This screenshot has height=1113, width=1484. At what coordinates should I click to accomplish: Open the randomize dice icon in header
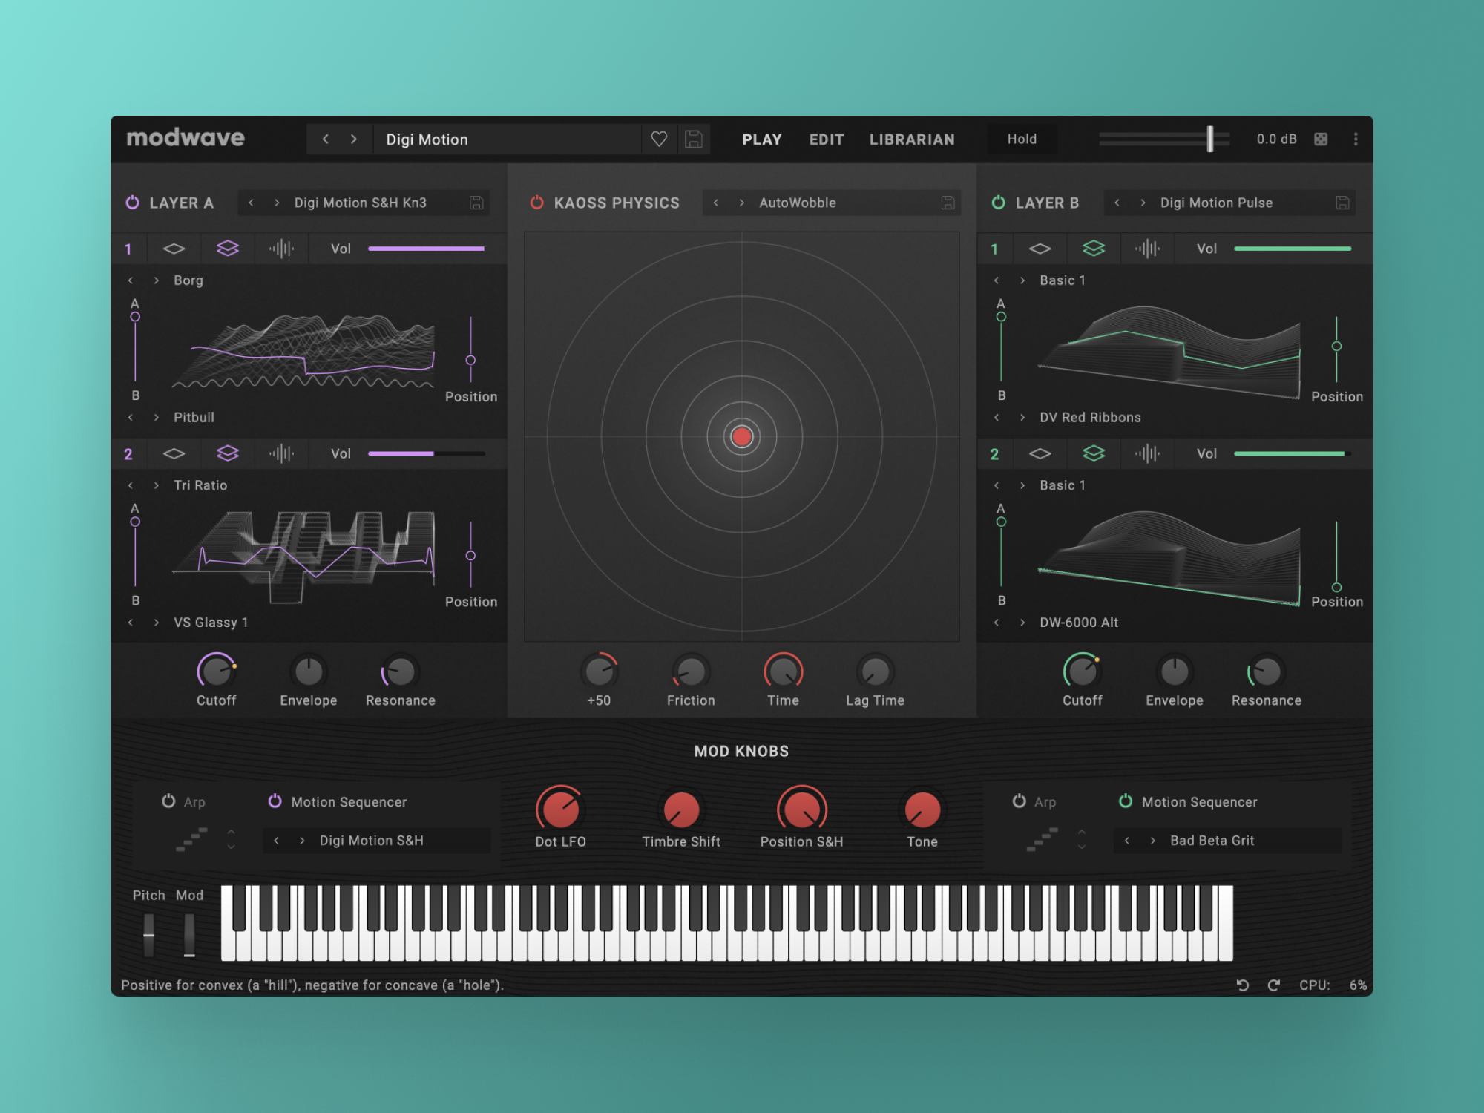point(1321,139)
